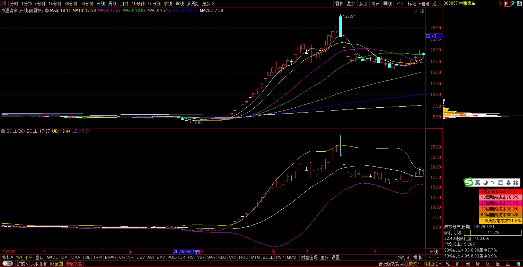Image resolution: width=523 pixels, height=267 pixels.
Task: Click the red-framed flag icon beside stock name
Action: coord(507,4)
